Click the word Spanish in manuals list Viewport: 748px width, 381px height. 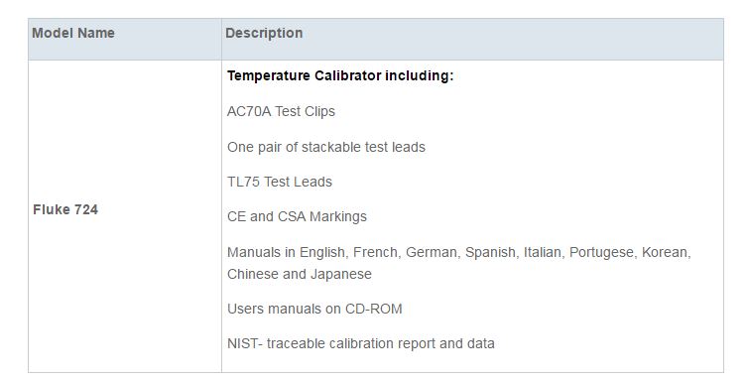(x=492, y=252)
